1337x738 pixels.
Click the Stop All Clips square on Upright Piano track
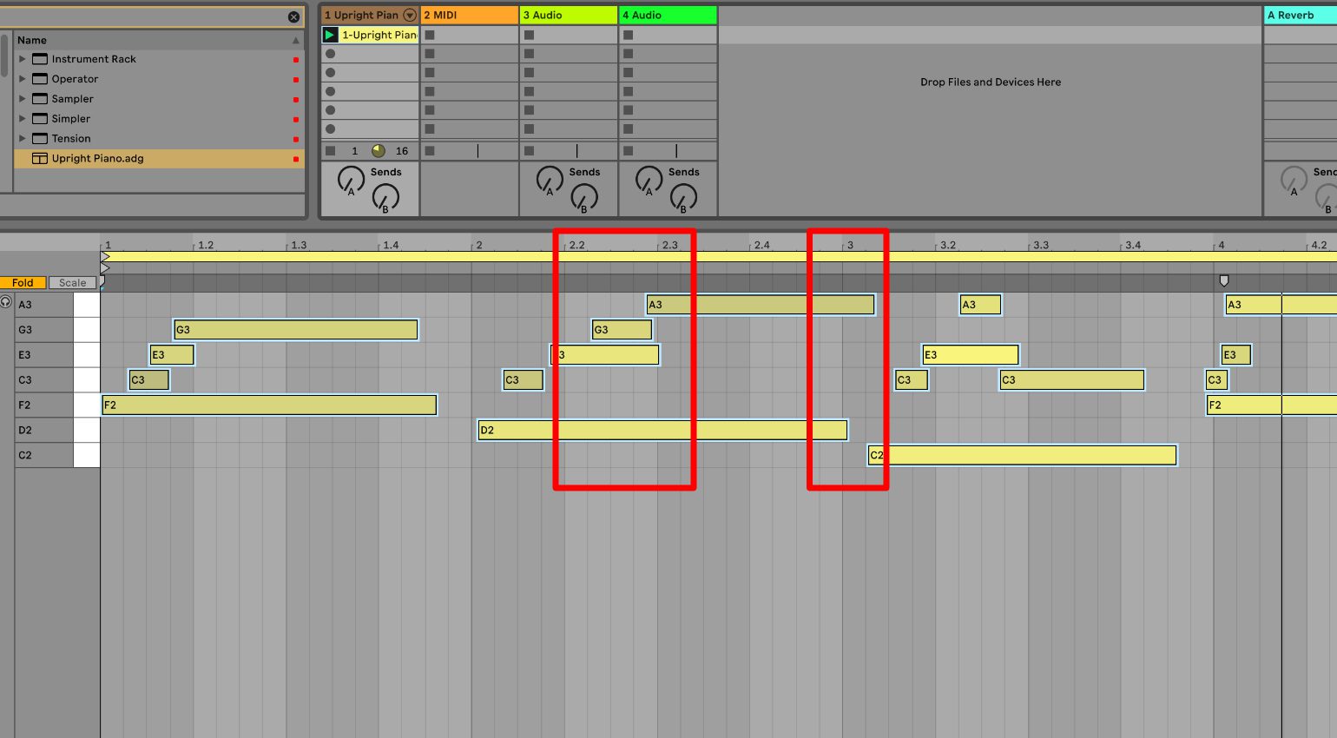point(330,149)
